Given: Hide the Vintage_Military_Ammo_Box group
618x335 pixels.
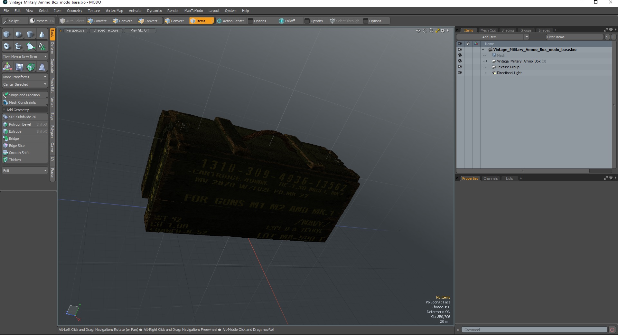Looking at the screenshot, I should [x=460, y=61].
